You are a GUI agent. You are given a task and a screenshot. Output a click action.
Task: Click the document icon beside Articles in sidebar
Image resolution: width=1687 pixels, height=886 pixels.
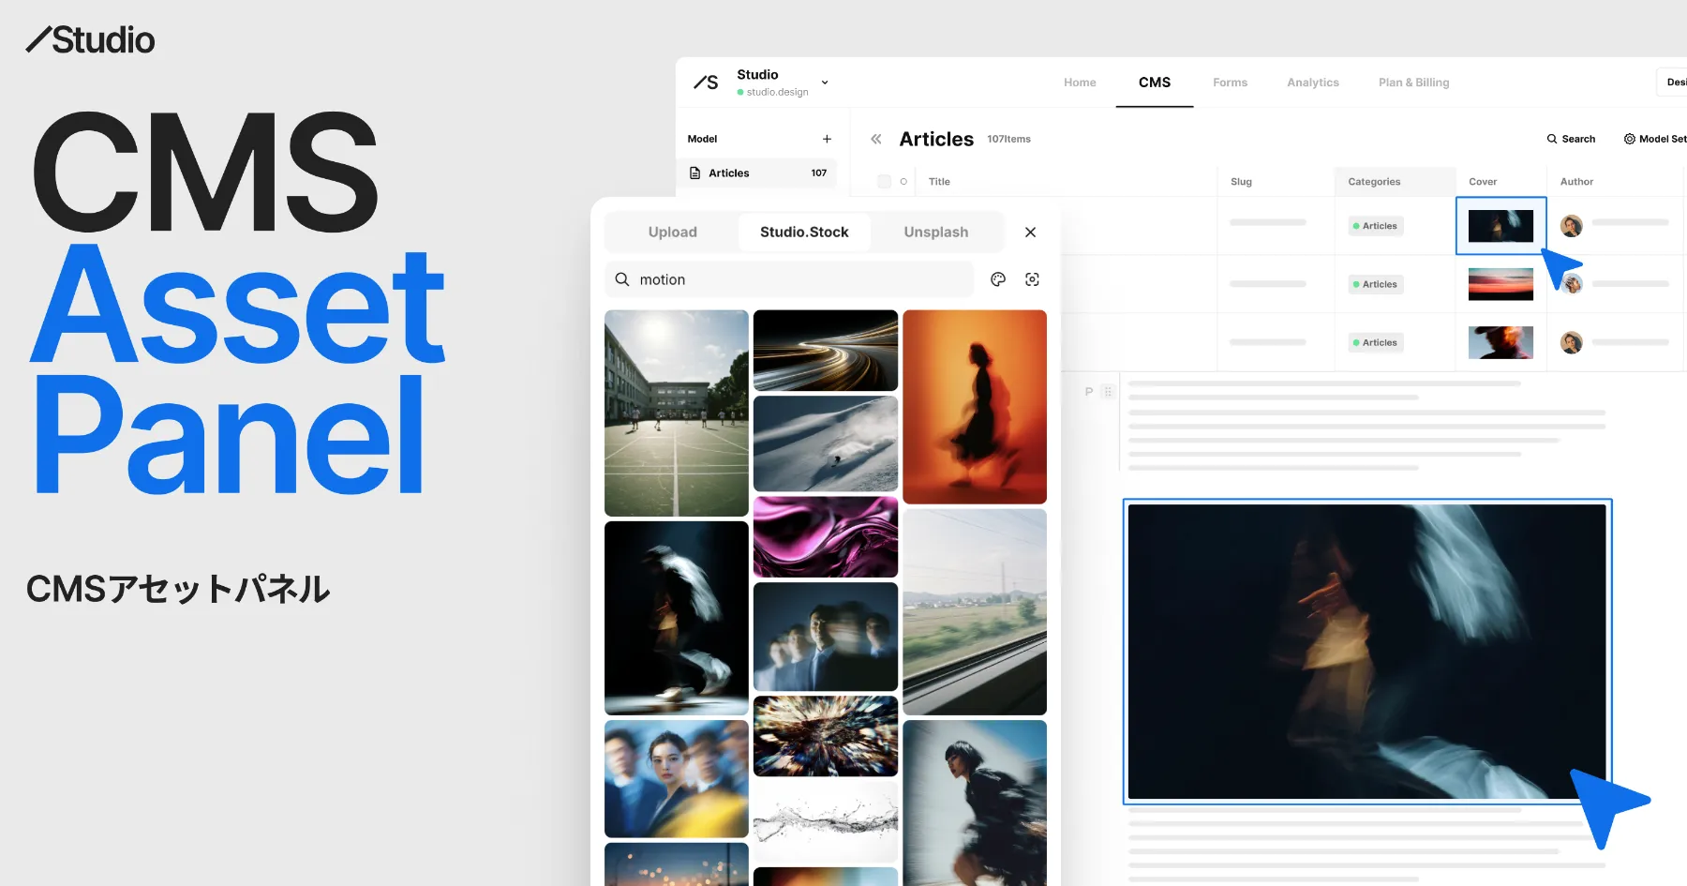(694, 173)
